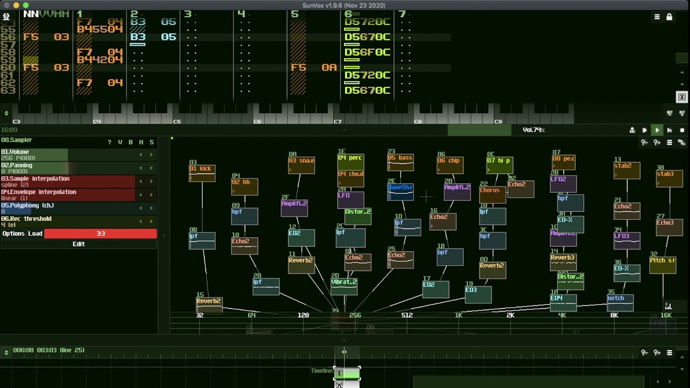Viewport: 690px width, 388px height.
Task: Raise the keyboard octave with OCT+
Action: (682, 113)
